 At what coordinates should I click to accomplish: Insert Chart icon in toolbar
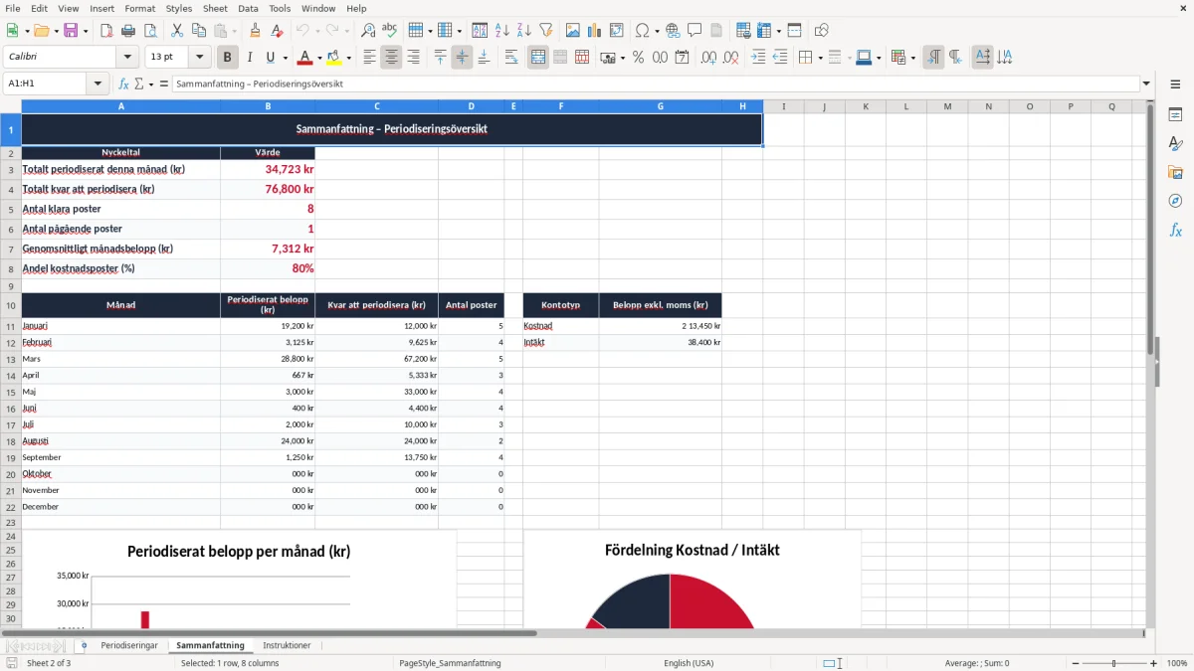click(595, 31)
